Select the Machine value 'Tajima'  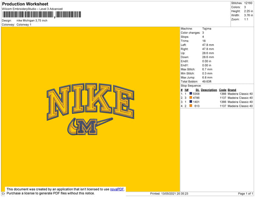coord(207,28)
